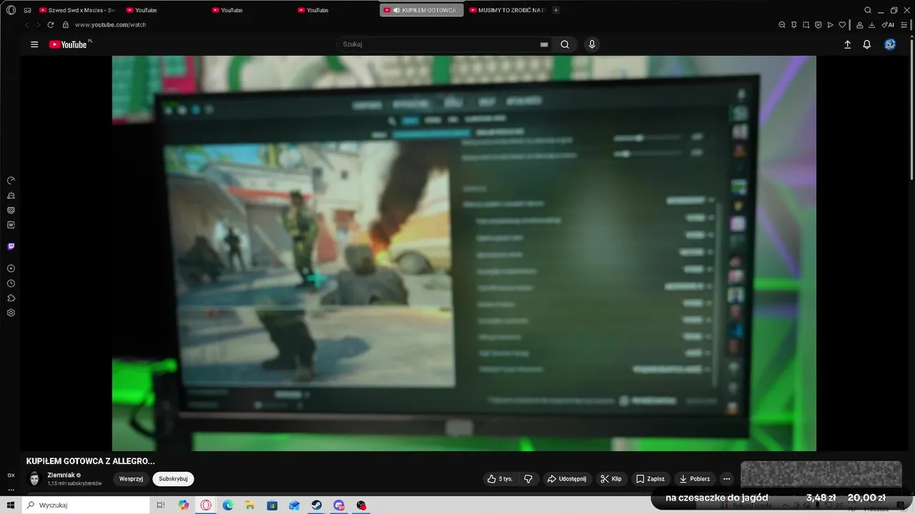Open Task View on the taskbar
This screenshot has height=514, width=915.
162,505
